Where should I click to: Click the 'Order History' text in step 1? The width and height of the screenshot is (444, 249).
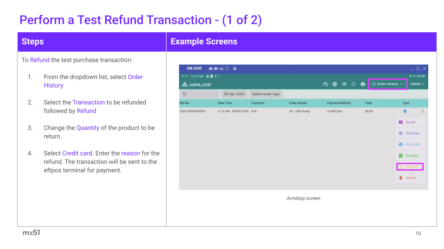93,81
